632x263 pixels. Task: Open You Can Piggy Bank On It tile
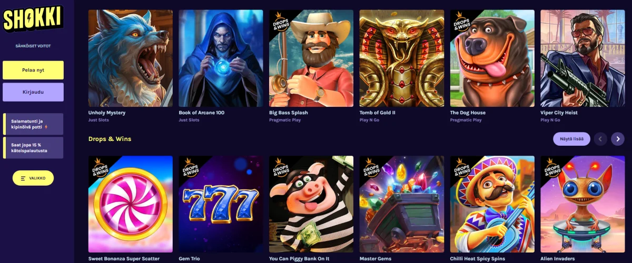(x=311, y=205)
